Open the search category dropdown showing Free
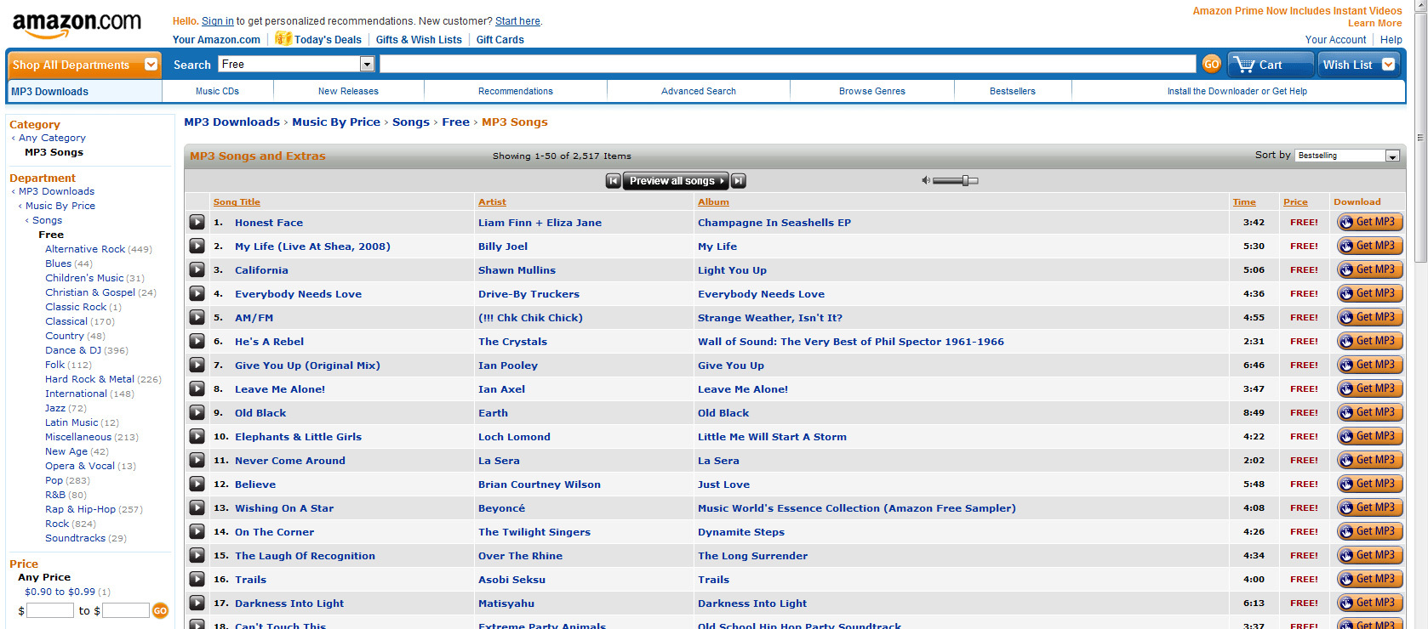The height and width of the screenshot is (629, 1428). (296, 64)
